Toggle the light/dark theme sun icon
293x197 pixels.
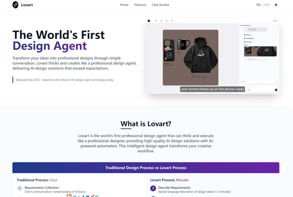tap(276, 5)
